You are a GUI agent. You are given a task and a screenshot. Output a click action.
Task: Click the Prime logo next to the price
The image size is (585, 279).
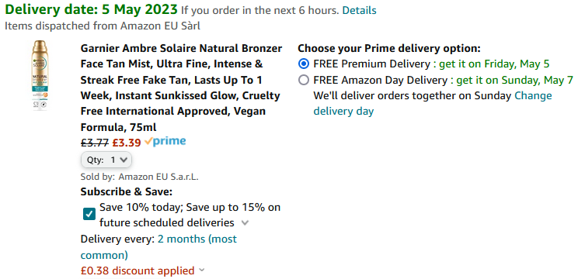[x=165, y=142]
